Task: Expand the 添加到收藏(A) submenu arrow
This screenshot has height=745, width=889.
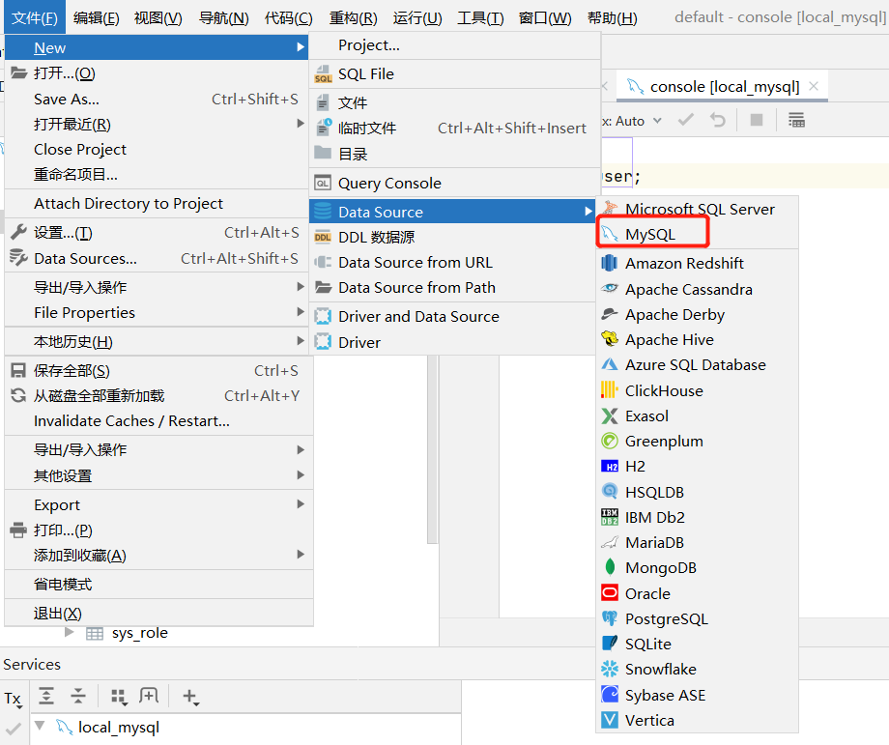Action: (x=301, y=555)
